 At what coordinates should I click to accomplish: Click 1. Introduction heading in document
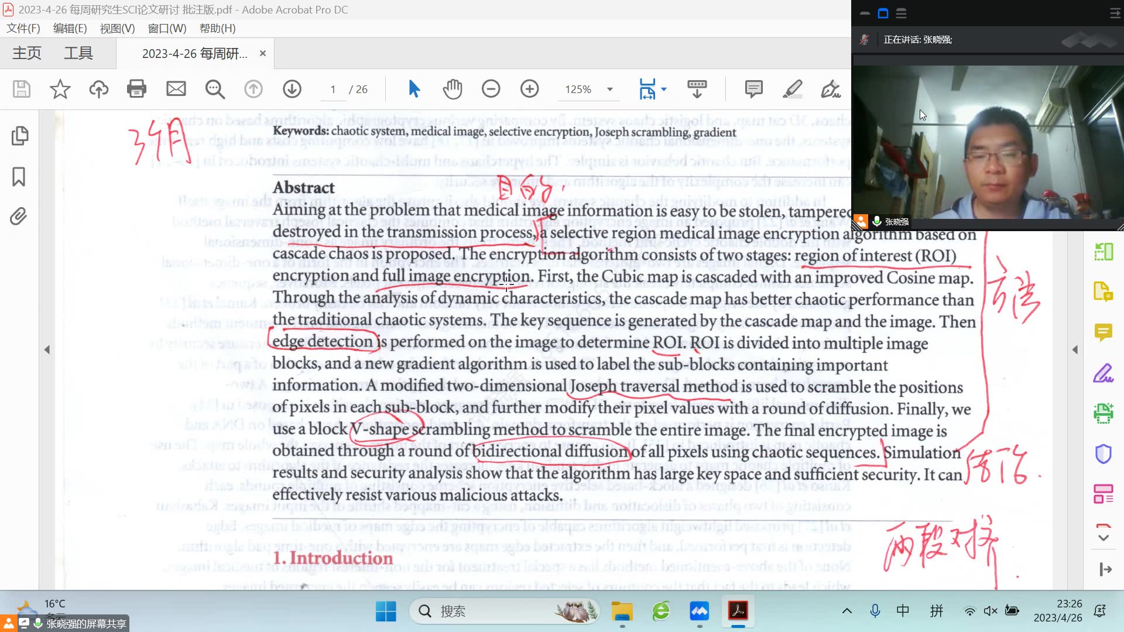333,558
